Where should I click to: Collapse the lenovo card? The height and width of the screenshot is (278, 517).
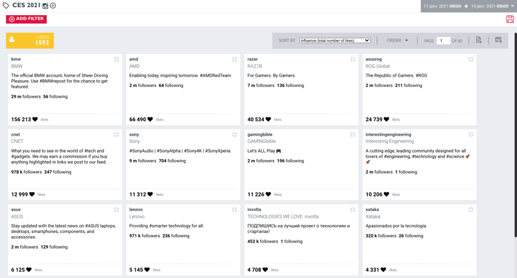point(234,210)
